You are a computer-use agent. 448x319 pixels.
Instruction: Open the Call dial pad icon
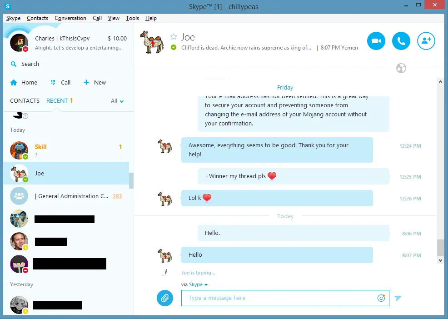(x=53, y=82)
